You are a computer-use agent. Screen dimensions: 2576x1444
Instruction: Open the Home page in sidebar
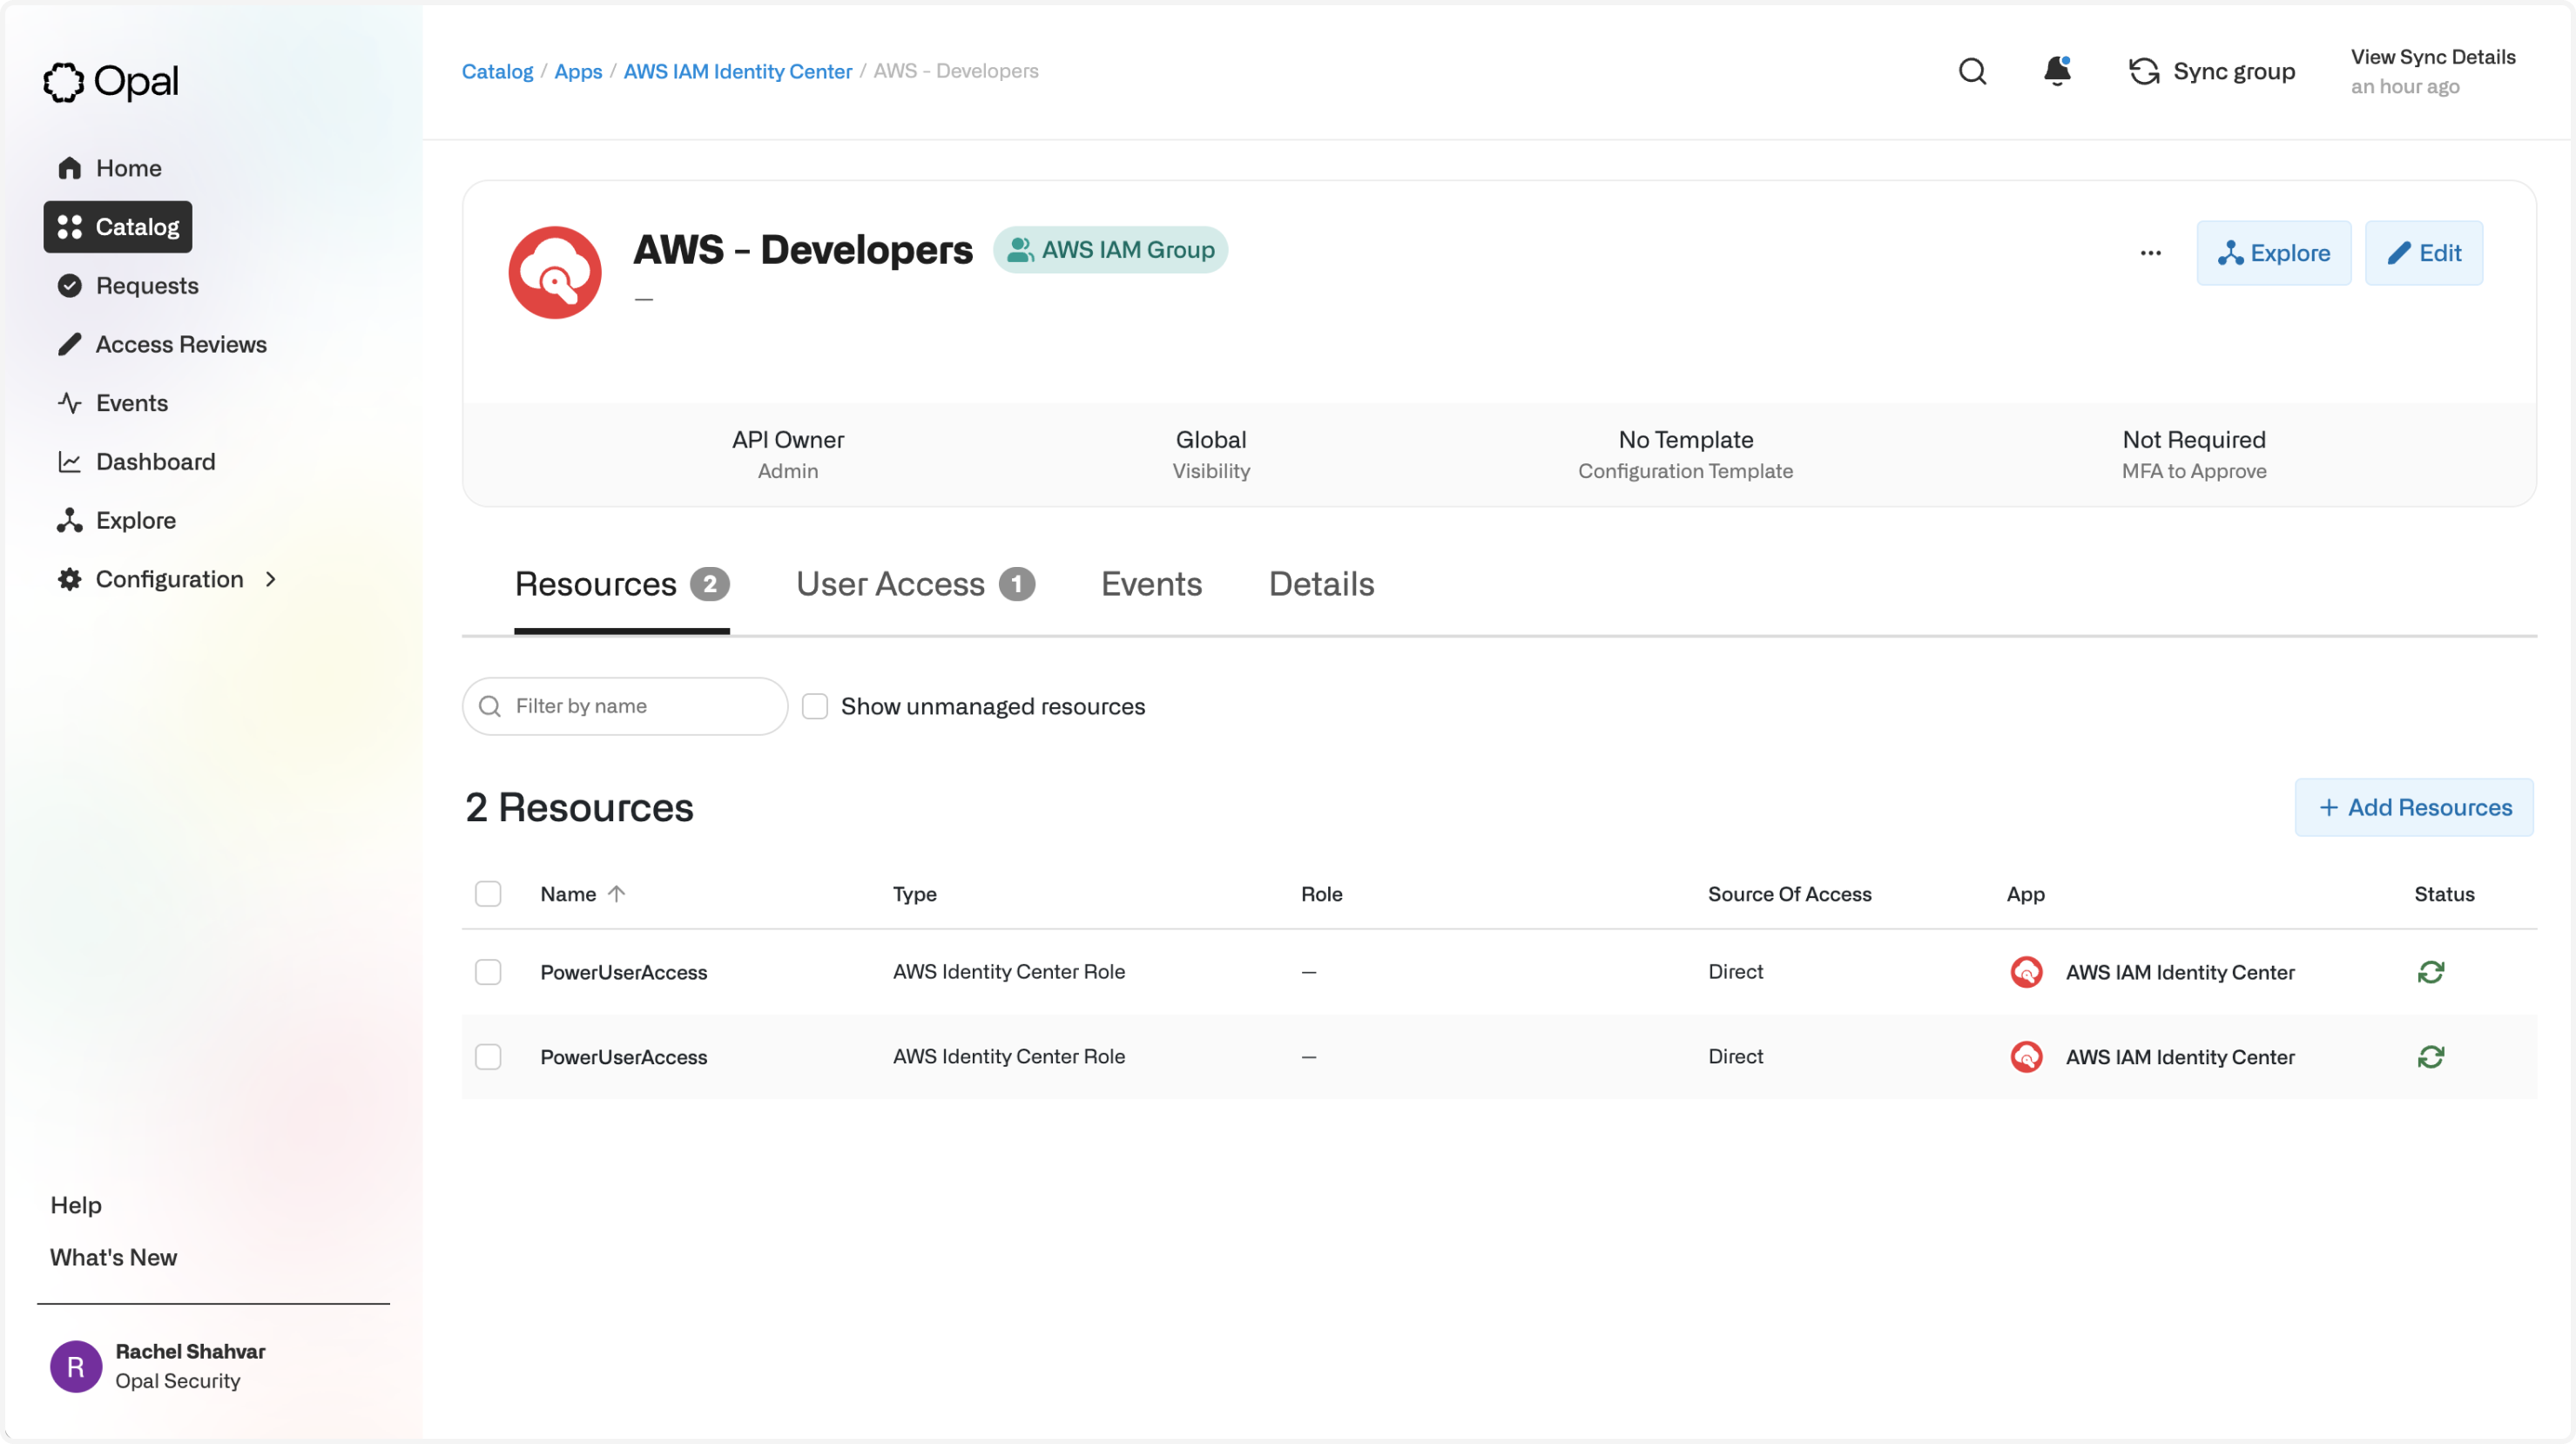110,168
